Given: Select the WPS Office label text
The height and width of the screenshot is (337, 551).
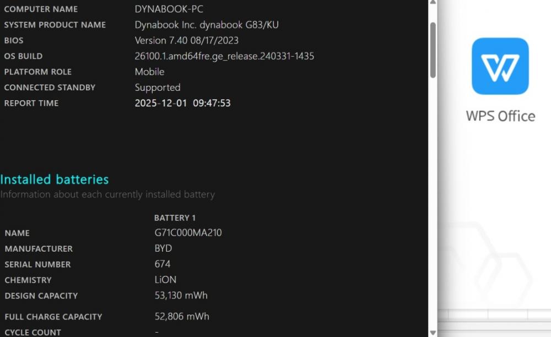Looking at the screenshot, I should (x=500, y=116).
